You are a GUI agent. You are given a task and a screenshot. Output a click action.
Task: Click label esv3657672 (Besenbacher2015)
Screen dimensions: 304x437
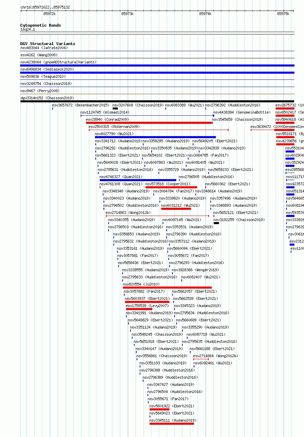click(x=81, y=105)
